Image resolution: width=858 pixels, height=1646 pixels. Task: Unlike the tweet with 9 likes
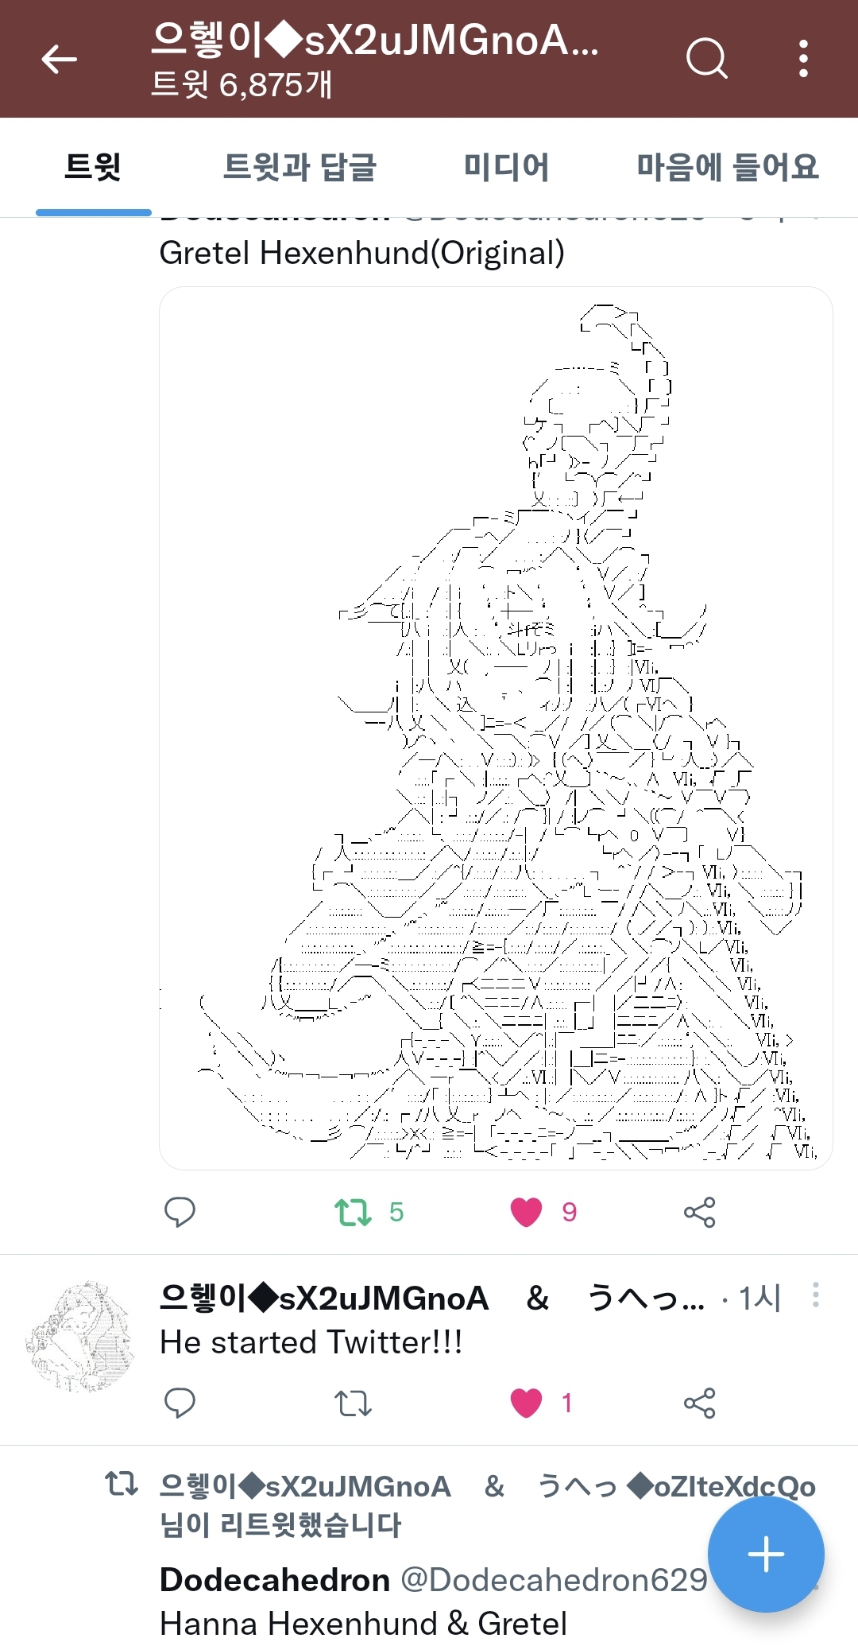click(526, 1212)
